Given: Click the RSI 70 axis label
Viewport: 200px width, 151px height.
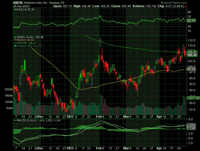Looking at the screenshot, I should tap(189, 17).
